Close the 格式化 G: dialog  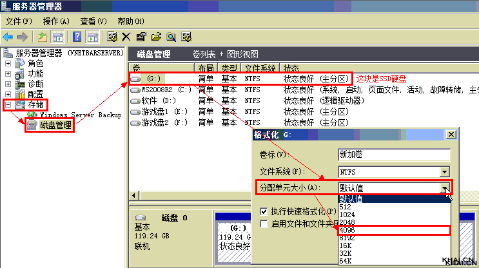tap(450, 134)
